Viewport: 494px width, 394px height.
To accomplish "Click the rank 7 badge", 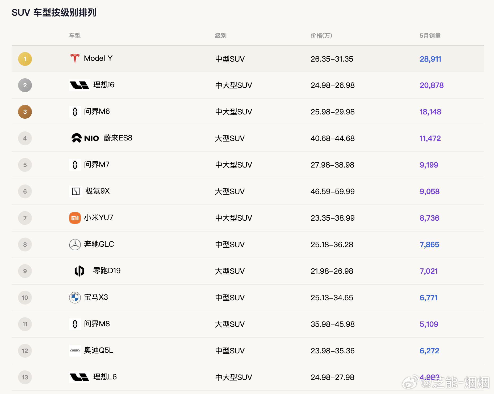I will pyautogui.click(x=25, y=218).
